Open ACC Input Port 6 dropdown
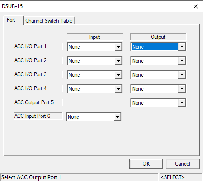This screenshot has width=203, height=181. (94, 116)
